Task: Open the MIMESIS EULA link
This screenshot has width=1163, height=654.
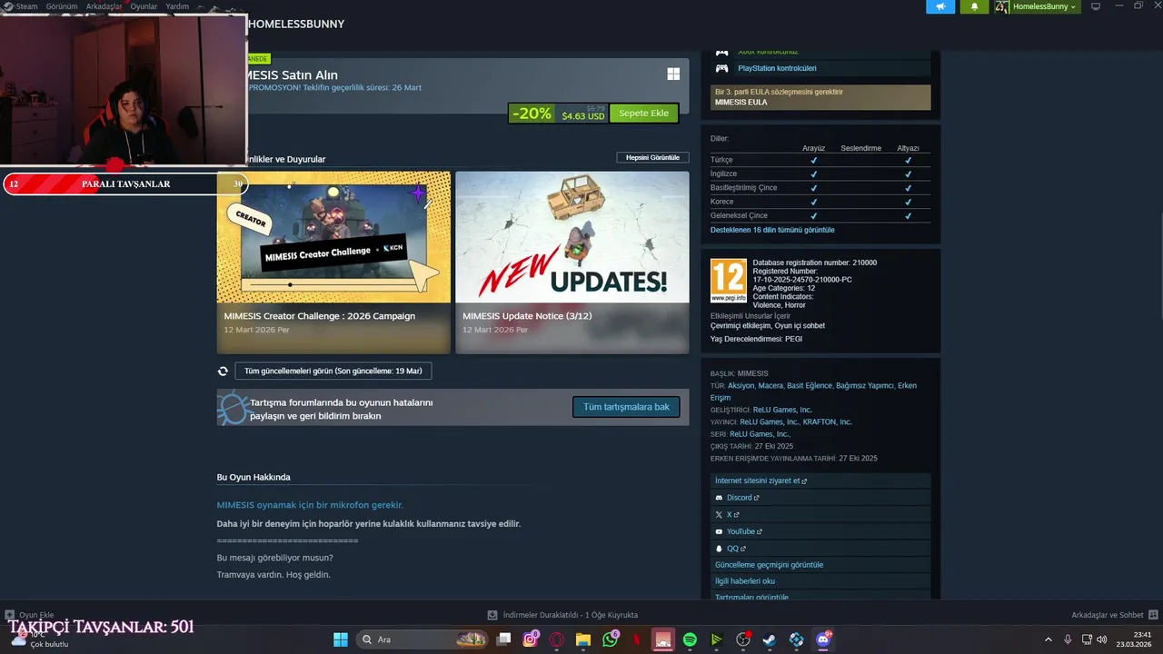Action: 741,103
